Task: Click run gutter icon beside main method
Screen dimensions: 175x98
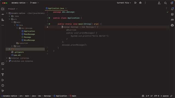Action: click(49, 24)
